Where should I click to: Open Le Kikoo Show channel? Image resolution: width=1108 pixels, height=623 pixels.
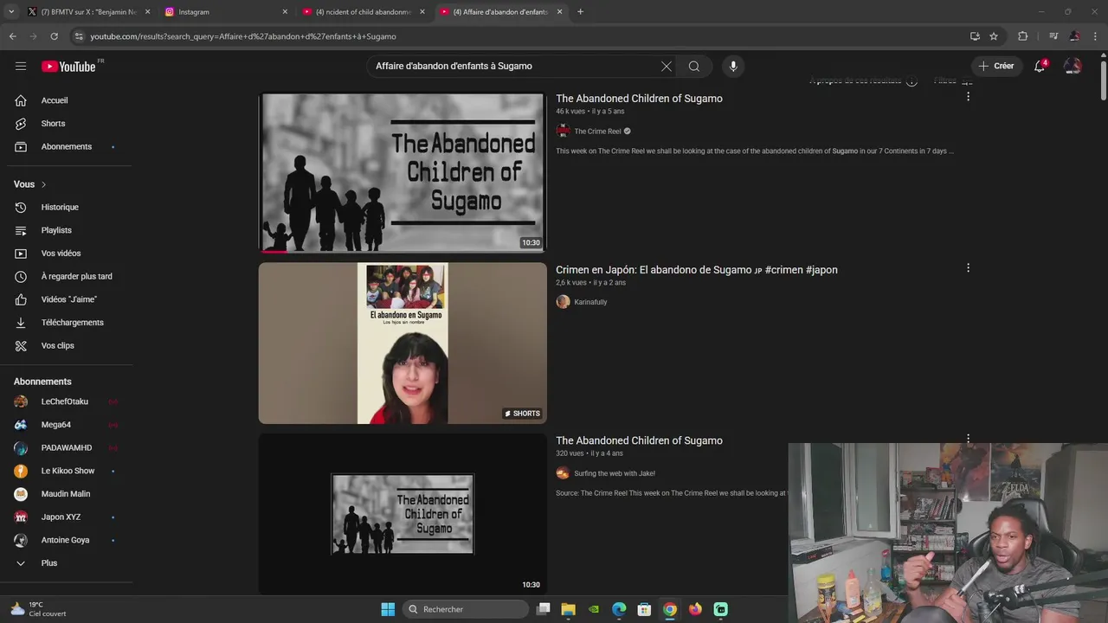point(67,471)
